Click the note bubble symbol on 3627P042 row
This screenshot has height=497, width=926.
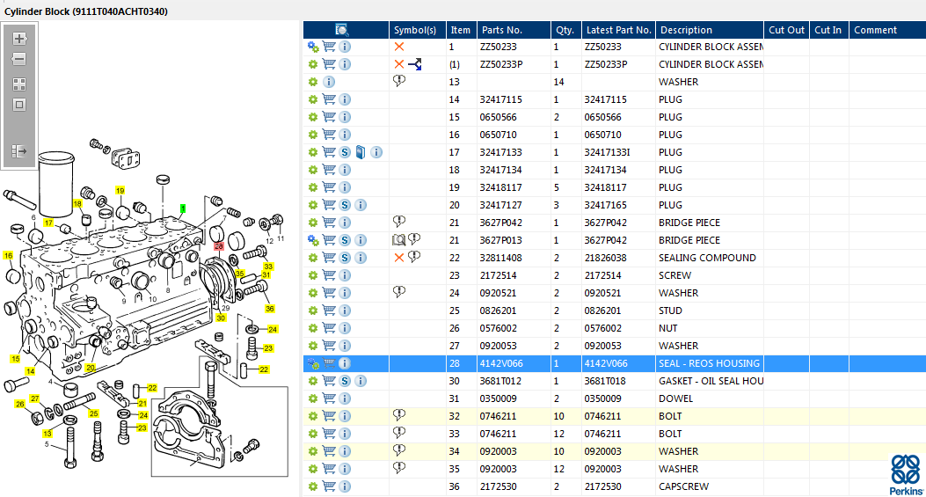(399, 222)
